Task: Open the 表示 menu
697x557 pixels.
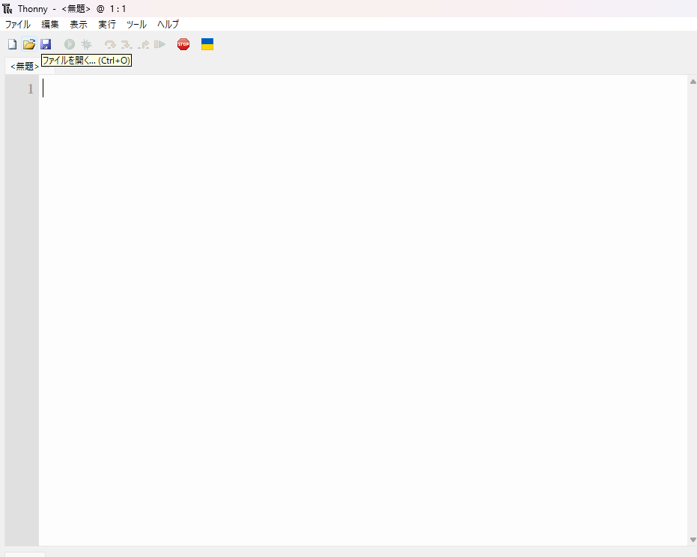Action: [x=78, y=24]
